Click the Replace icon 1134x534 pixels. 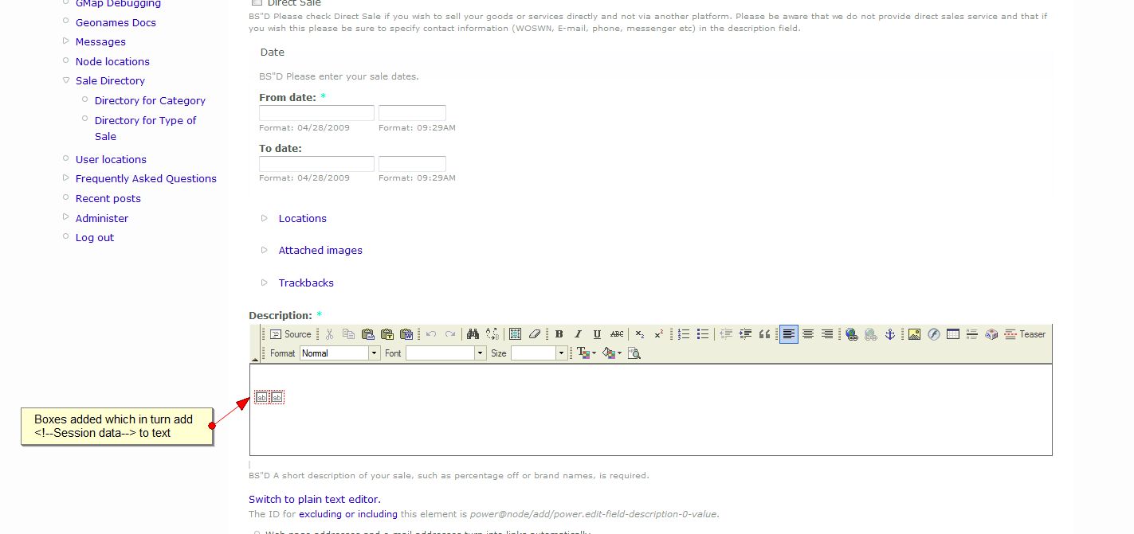coord(492,334)
